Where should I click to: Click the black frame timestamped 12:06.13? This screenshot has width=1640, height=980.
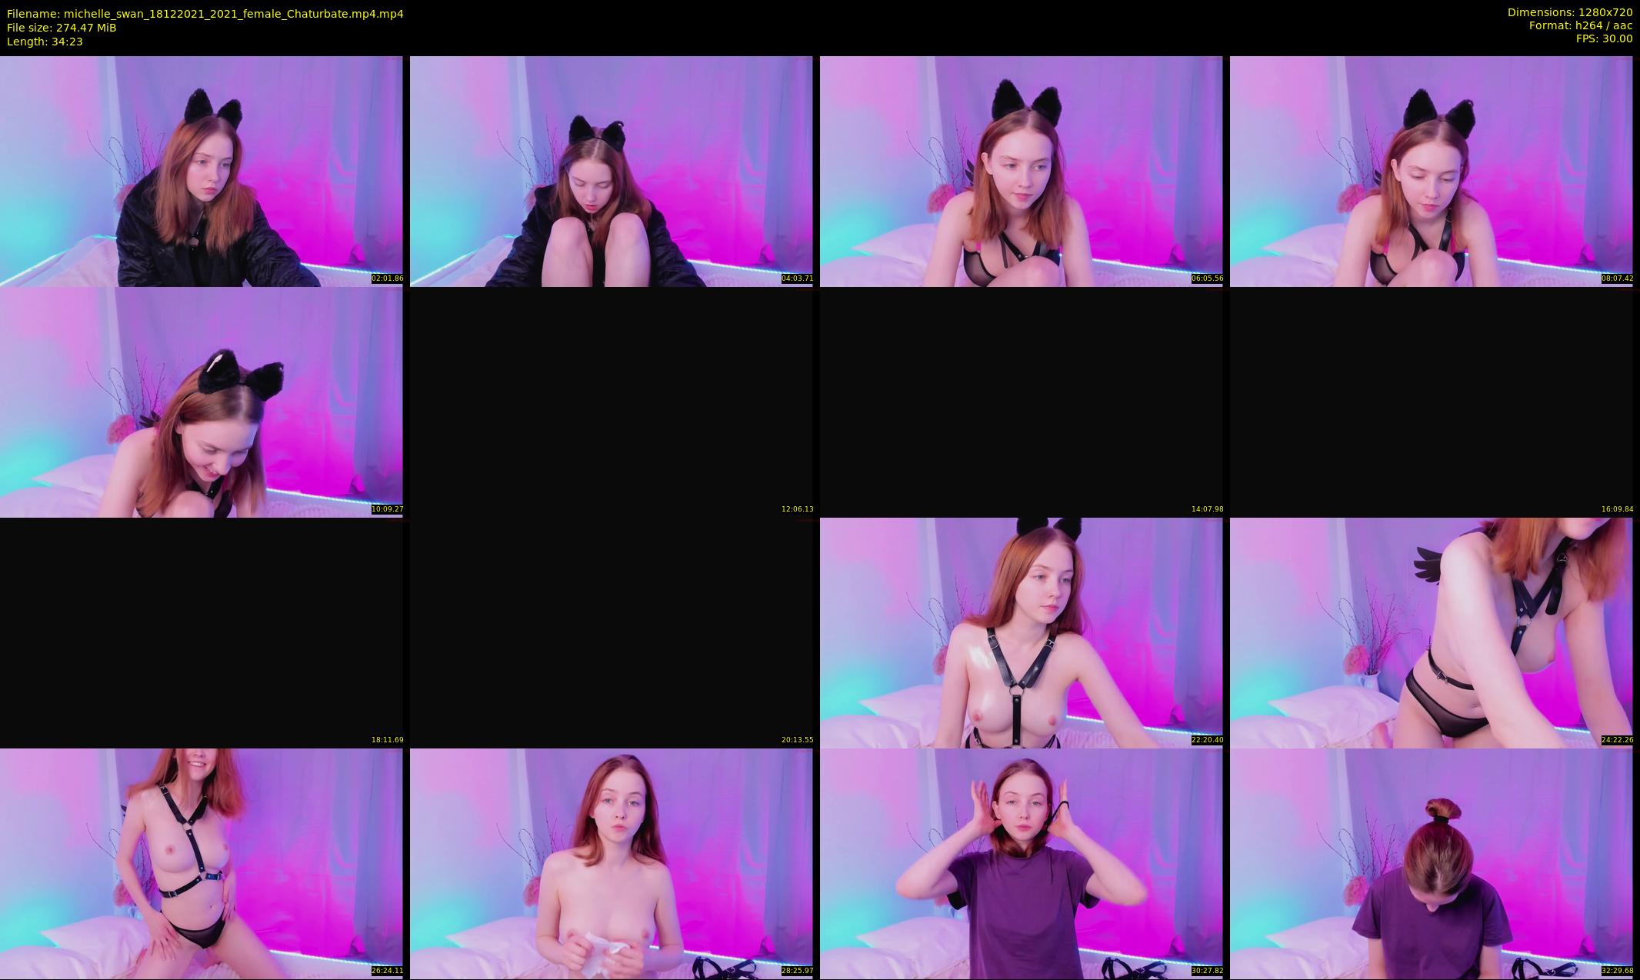(x=611, y=402)
